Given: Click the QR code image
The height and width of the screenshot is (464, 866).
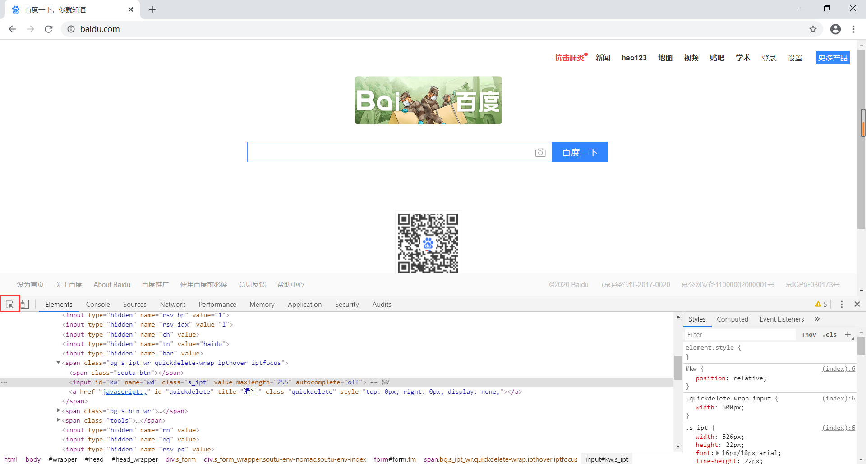Looking at the screenshot, I should (428, 243).
